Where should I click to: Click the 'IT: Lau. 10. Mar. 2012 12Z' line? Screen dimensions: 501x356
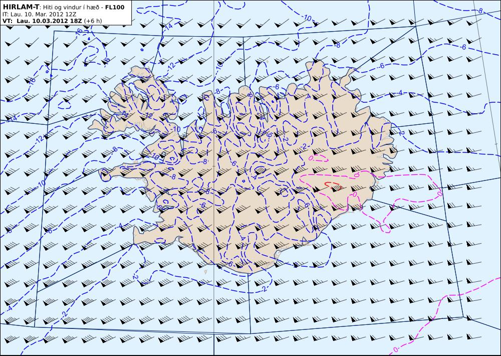click(40, 14)
